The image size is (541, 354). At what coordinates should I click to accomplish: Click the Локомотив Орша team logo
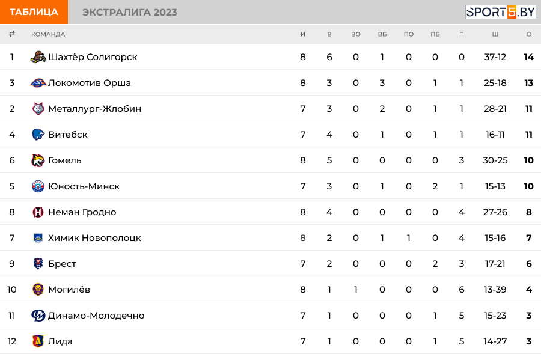(38, 83)
